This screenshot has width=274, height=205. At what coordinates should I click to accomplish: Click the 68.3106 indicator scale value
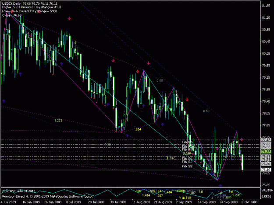267,190
